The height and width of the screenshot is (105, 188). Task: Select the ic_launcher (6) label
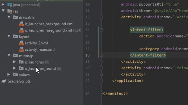pyautogui.click(x=37, y=62)
